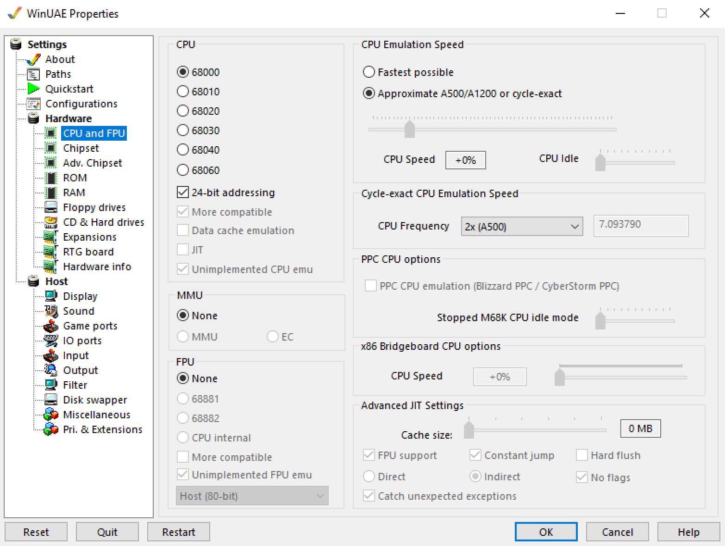Choose the 68030 CPU model
Screen dimensions: 725x546
[183, 130]
